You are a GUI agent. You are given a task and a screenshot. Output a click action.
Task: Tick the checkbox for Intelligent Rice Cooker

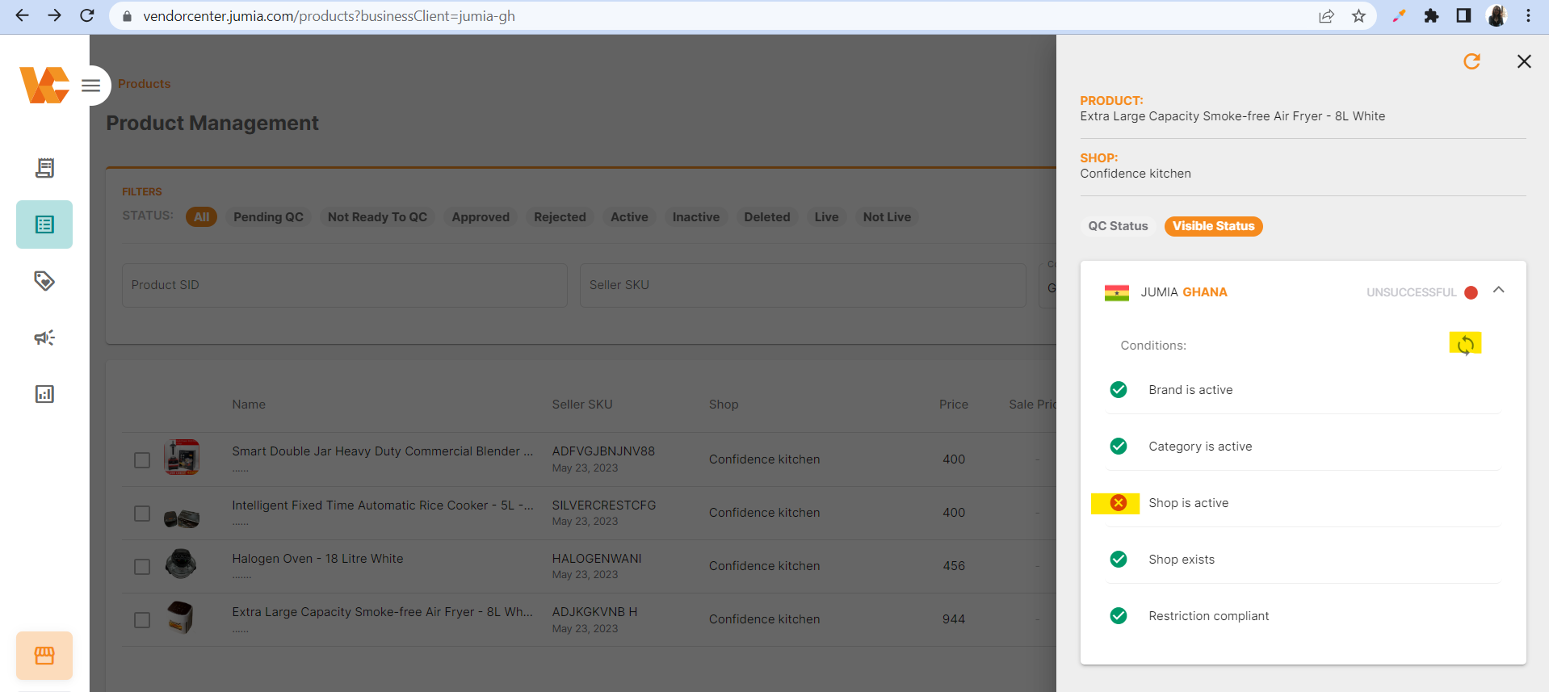tap(142, 514)
